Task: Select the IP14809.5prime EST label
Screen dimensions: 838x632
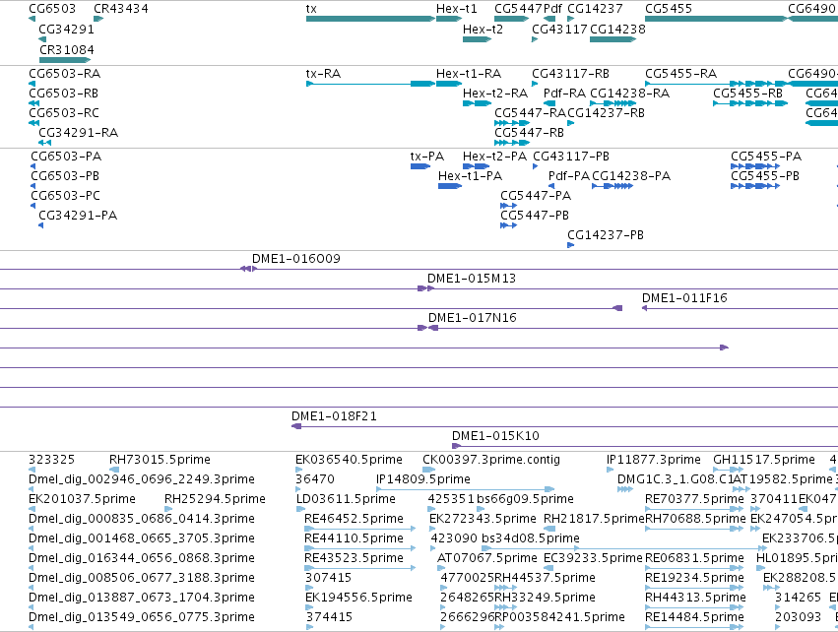Action: (423, 479)
